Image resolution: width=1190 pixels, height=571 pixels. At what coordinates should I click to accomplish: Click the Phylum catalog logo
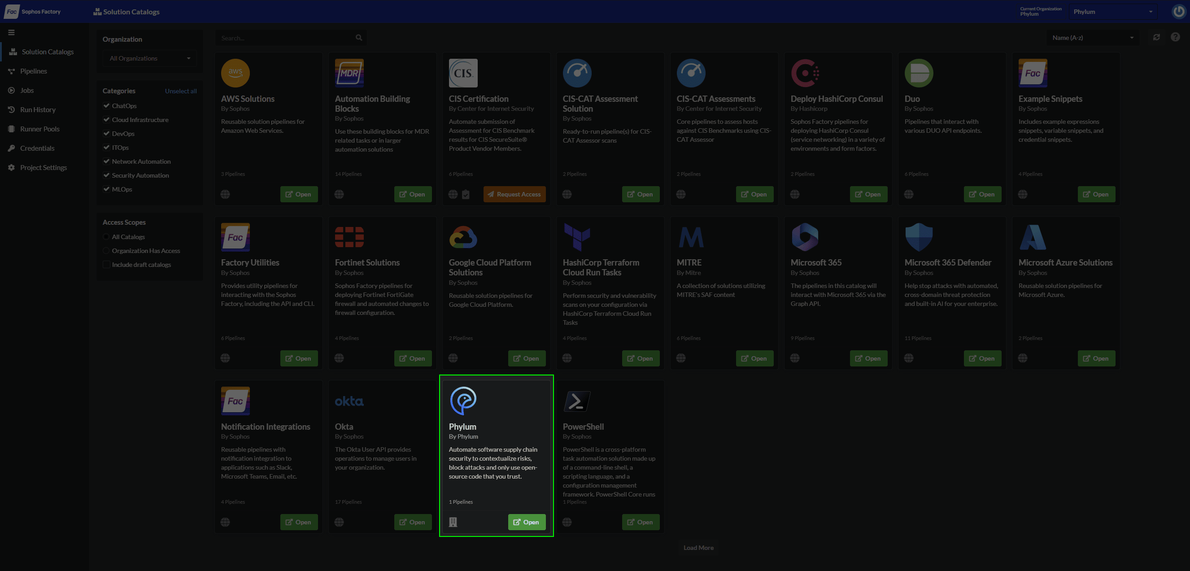click(x=463, y=401)
